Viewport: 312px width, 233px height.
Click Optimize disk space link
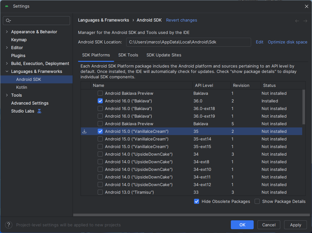tap(287, 42)
